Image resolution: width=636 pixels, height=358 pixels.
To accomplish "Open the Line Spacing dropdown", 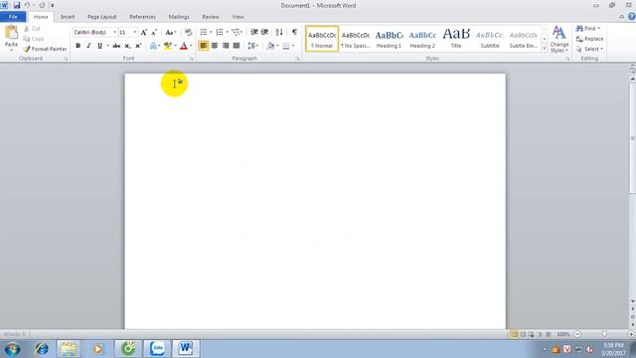I will 252,46.
